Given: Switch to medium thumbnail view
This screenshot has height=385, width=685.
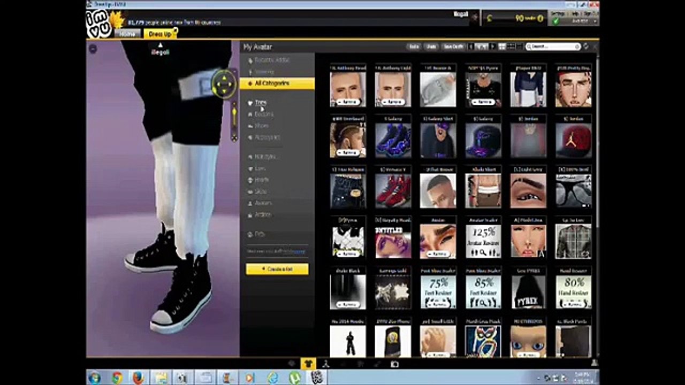Looking at the screenshot, I should (x=511, y=47).
